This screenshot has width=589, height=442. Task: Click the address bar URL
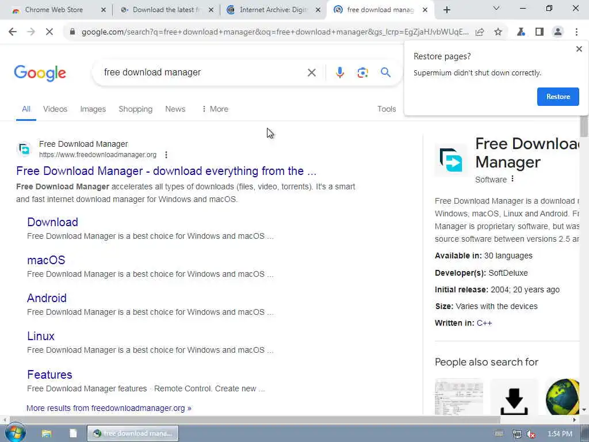275,32
